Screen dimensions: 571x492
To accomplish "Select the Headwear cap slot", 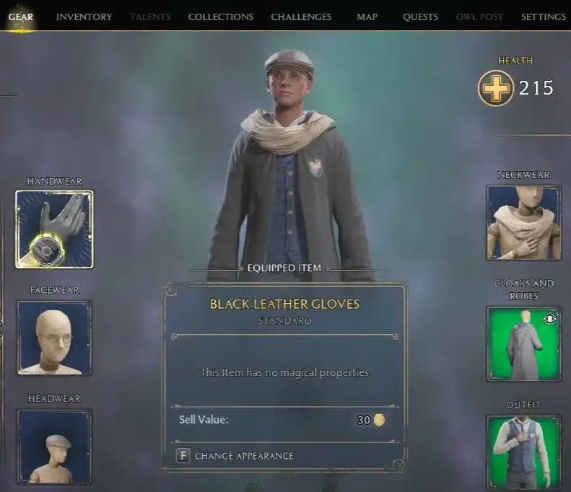I will coord(54,447).
